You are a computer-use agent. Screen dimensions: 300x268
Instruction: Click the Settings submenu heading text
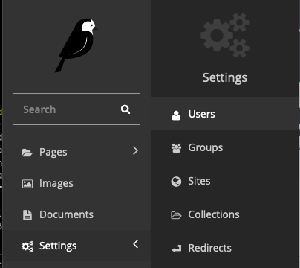click(x=225, y=77)
